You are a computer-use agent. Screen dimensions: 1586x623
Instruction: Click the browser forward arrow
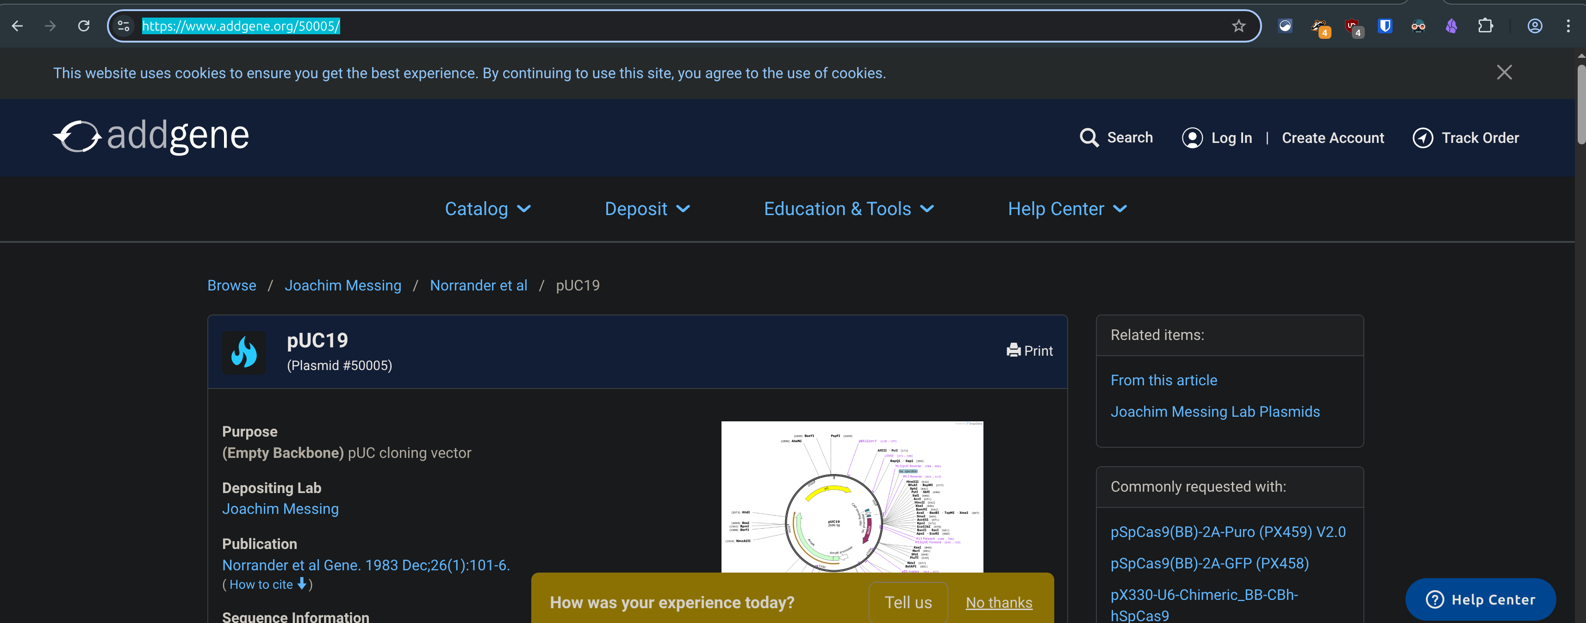pyautogui.click(x=50, y=26)
